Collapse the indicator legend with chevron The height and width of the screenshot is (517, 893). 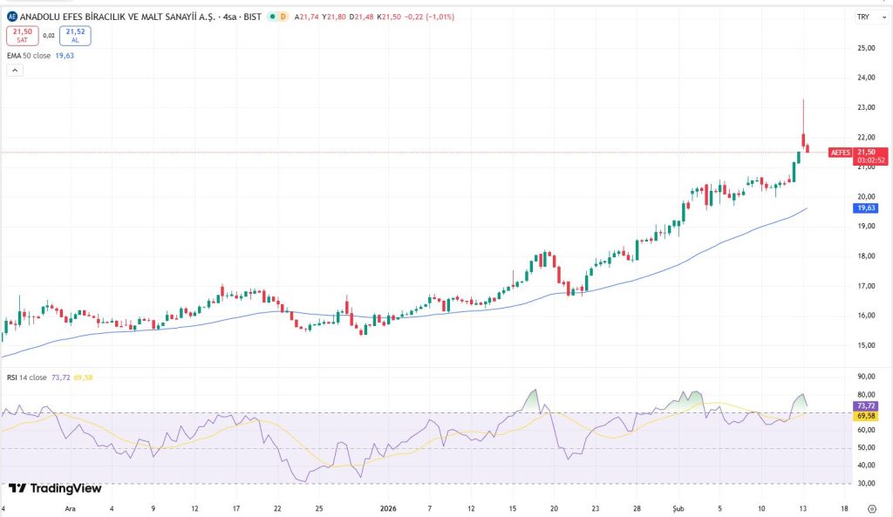[x=15, y=70]
